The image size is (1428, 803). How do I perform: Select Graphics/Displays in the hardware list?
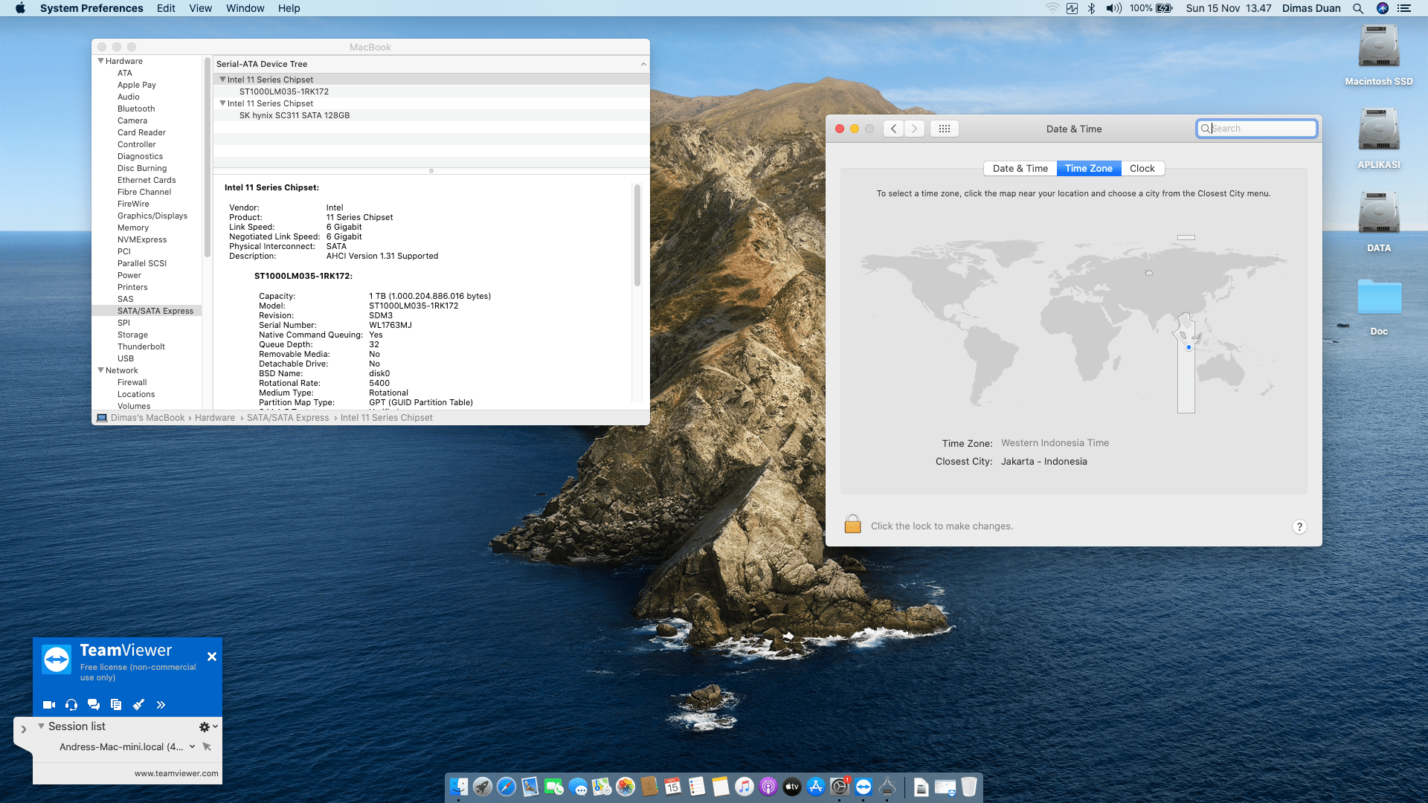(152, 216)
